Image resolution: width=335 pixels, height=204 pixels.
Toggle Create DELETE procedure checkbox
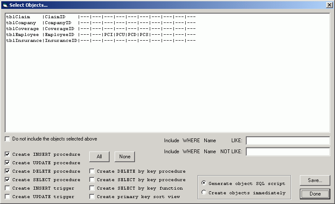pyautogui.click(x=8, y=171)
